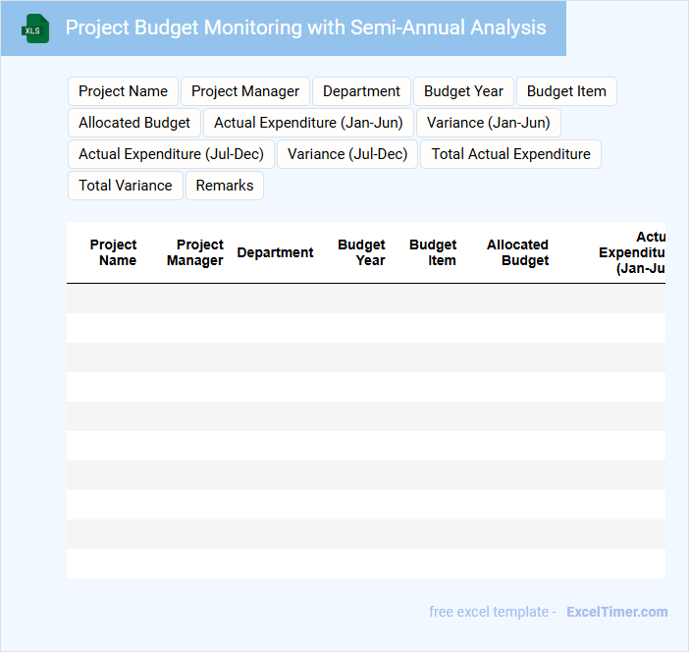The width and height of the screenshot is (689, 652).
Task: Click the Allocated Budget column header
Action: tap(517, 252)
